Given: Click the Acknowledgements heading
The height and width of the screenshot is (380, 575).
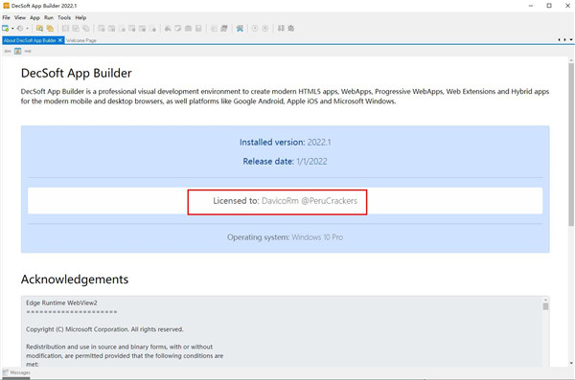Looking at the screenshot, I should pos(75,279).
